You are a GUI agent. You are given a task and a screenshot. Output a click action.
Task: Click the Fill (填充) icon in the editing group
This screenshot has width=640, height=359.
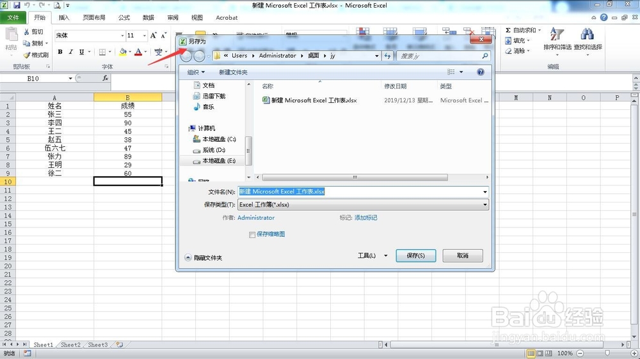click(x=508, y=41)
